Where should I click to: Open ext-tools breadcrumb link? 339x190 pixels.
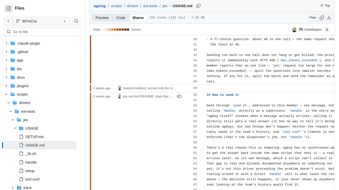[150, 6]
